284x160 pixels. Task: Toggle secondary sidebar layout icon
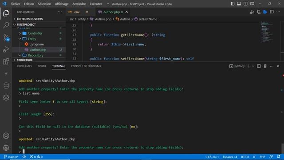click(245, 4)
